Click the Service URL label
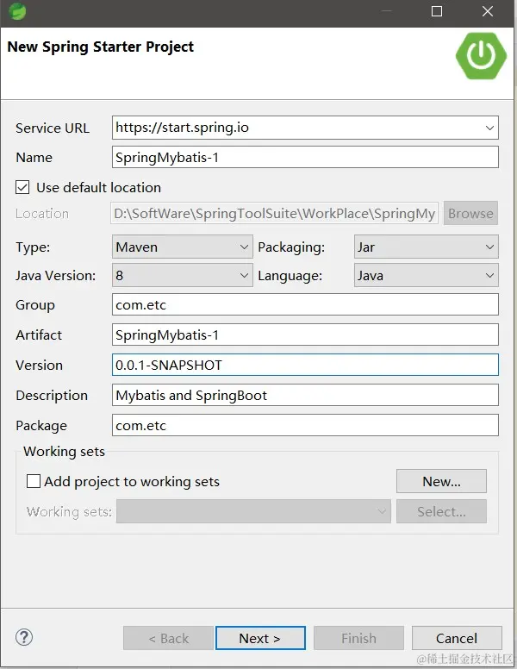This screenshot has width=517, height=669. coord(53,128)
